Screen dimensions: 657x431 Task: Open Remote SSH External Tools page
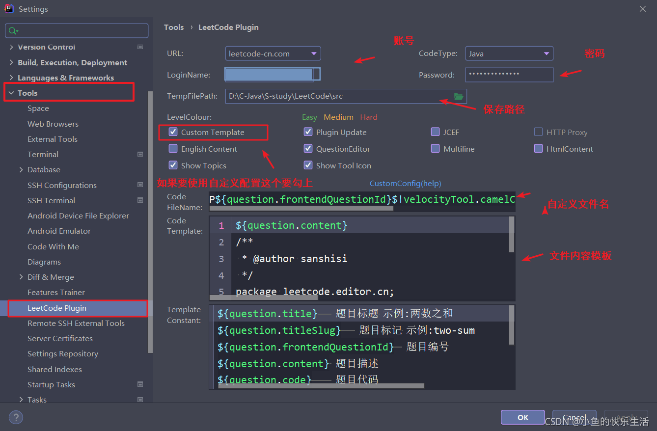coord(76,323)
